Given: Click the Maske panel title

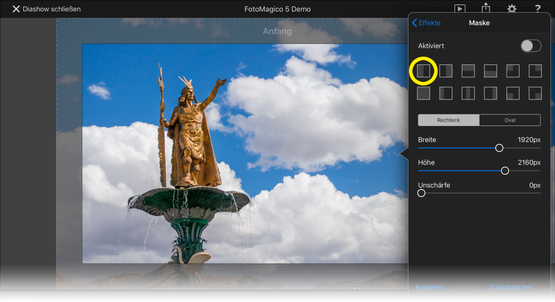Looking at the screenshot, I should click(x=480, y=23).
